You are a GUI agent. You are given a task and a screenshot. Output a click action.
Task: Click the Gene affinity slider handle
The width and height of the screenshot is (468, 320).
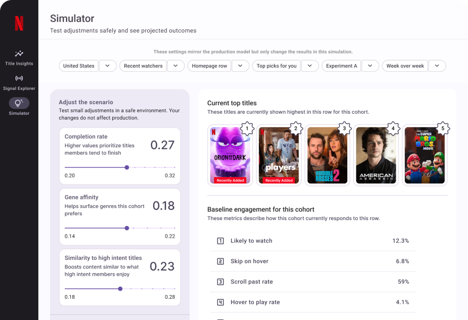coord(127,228)
